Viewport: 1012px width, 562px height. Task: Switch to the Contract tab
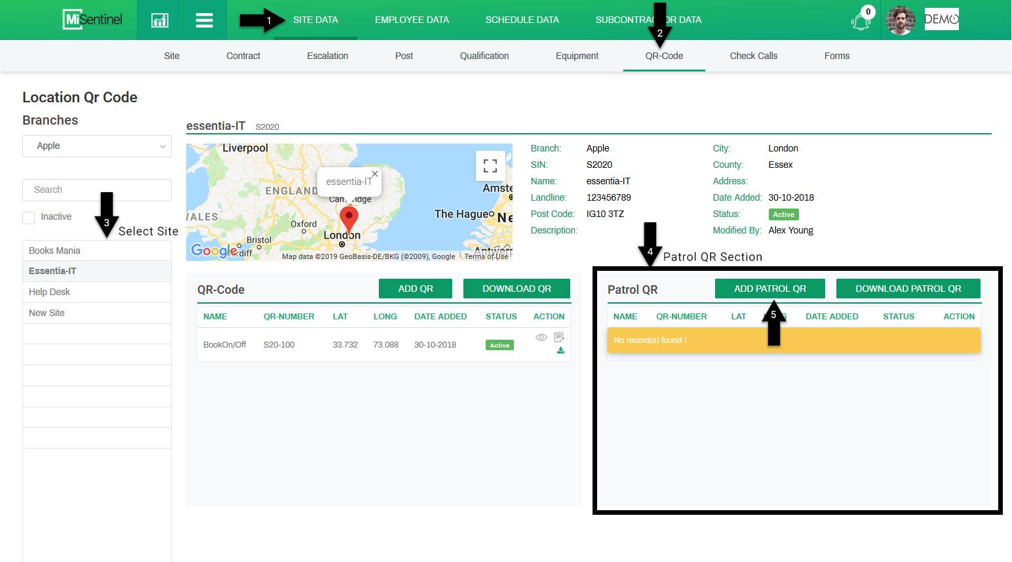pos(243,56)
